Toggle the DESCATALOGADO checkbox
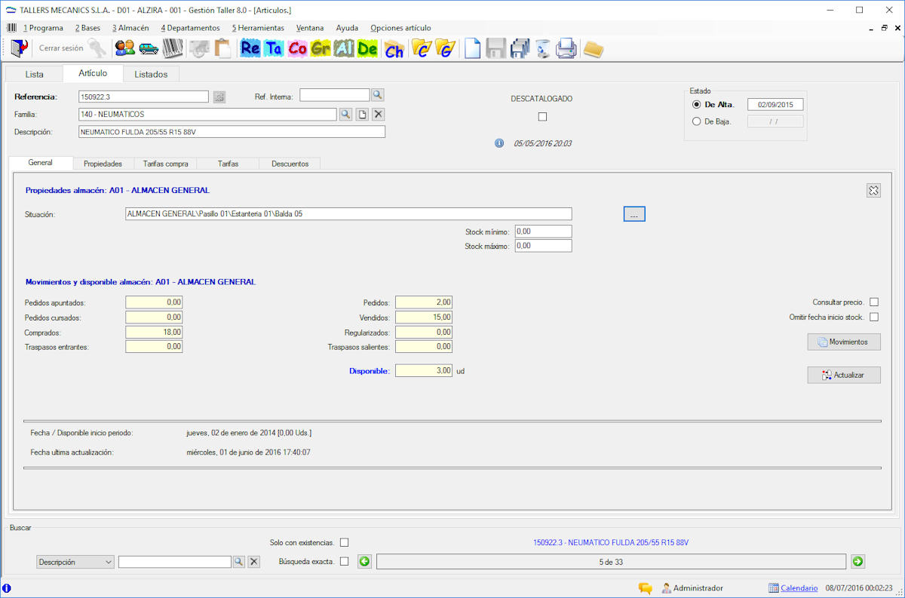Screen dimensions: 905x598 [542, 117]
